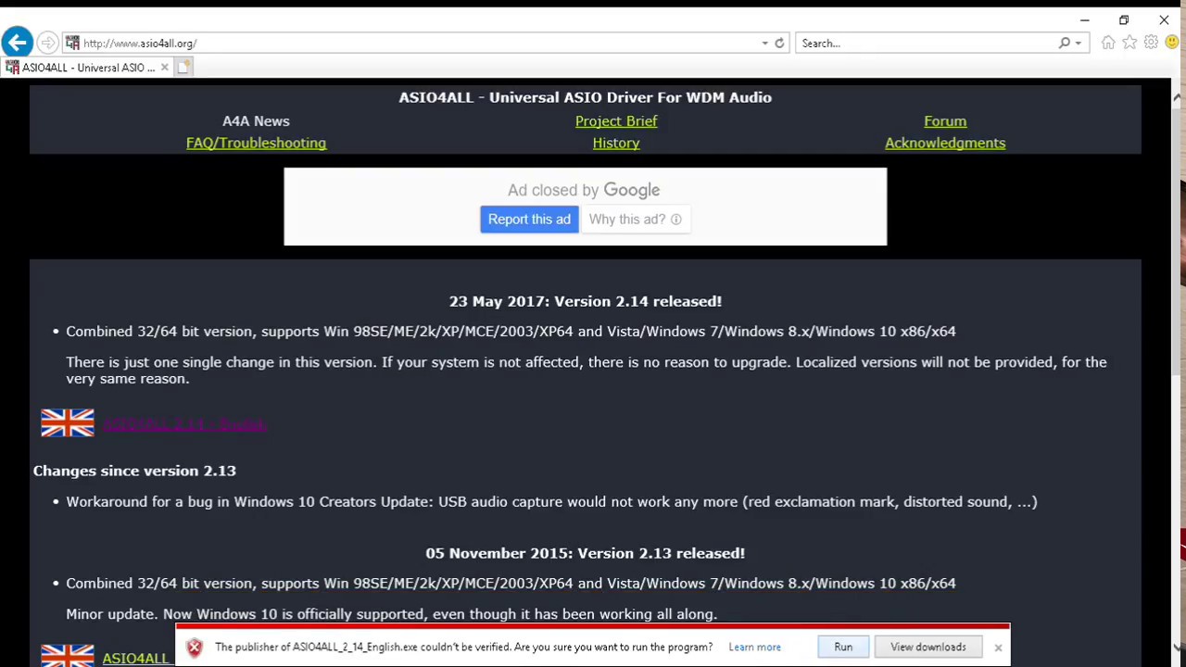Click Report this ad button

click(x=529, y=220)
